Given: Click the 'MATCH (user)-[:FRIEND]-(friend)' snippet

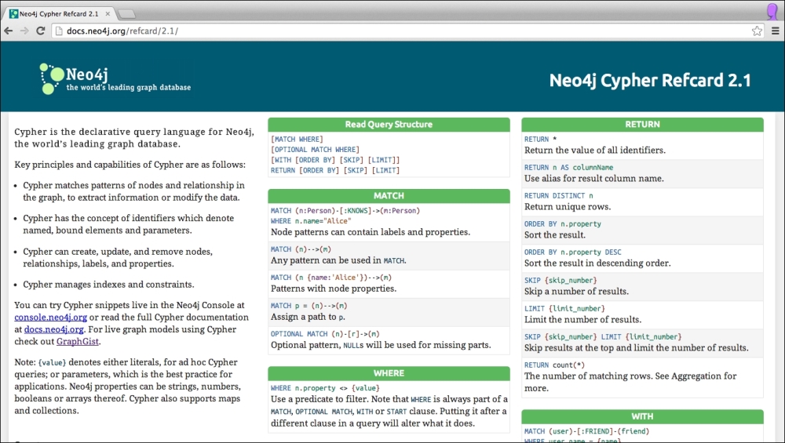Looking at the screenshot, I should 586,431.
